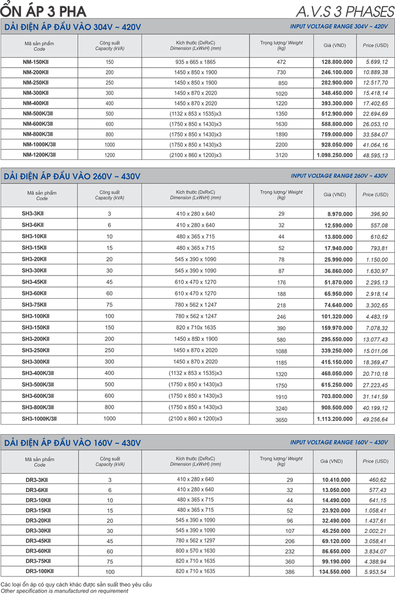Screen dimensions: 395x594
Task: Select the 5.953,54 USD price cell
Action: [x=375, y=571]
